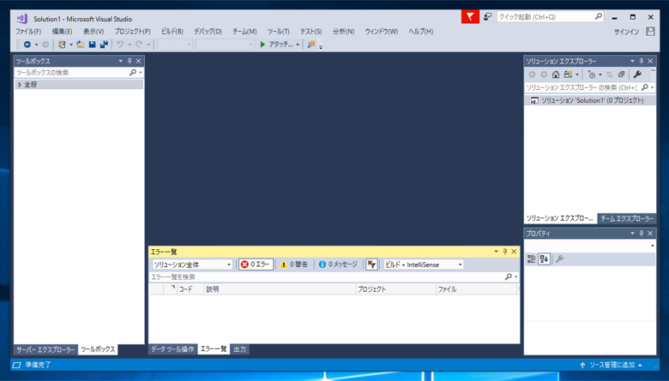Screen dimensions: 669x381
Task: Select ソリューション 'Solution1' tree node
Action: (590, 100)
